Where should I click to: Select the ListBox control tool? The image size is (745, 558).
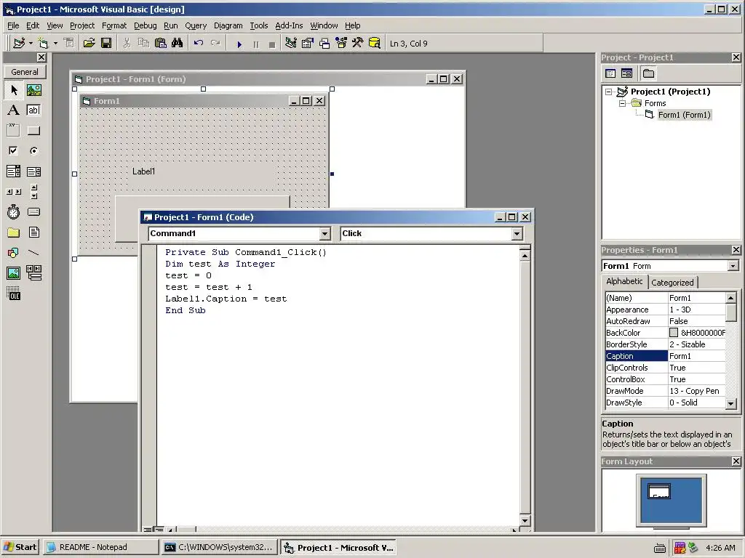coord(33,171)
